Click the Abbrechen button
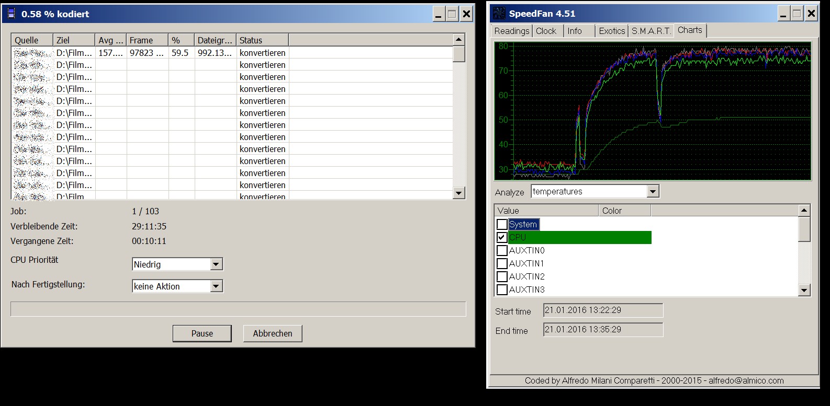 point(273,333)
